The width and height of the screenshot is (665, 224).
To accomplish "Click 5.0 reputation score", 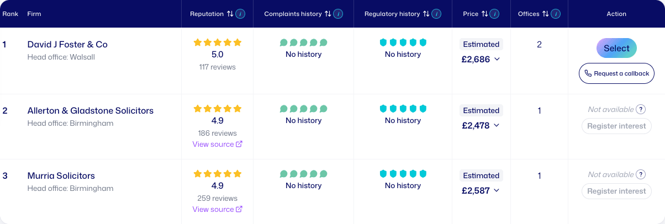I will 218,55.
